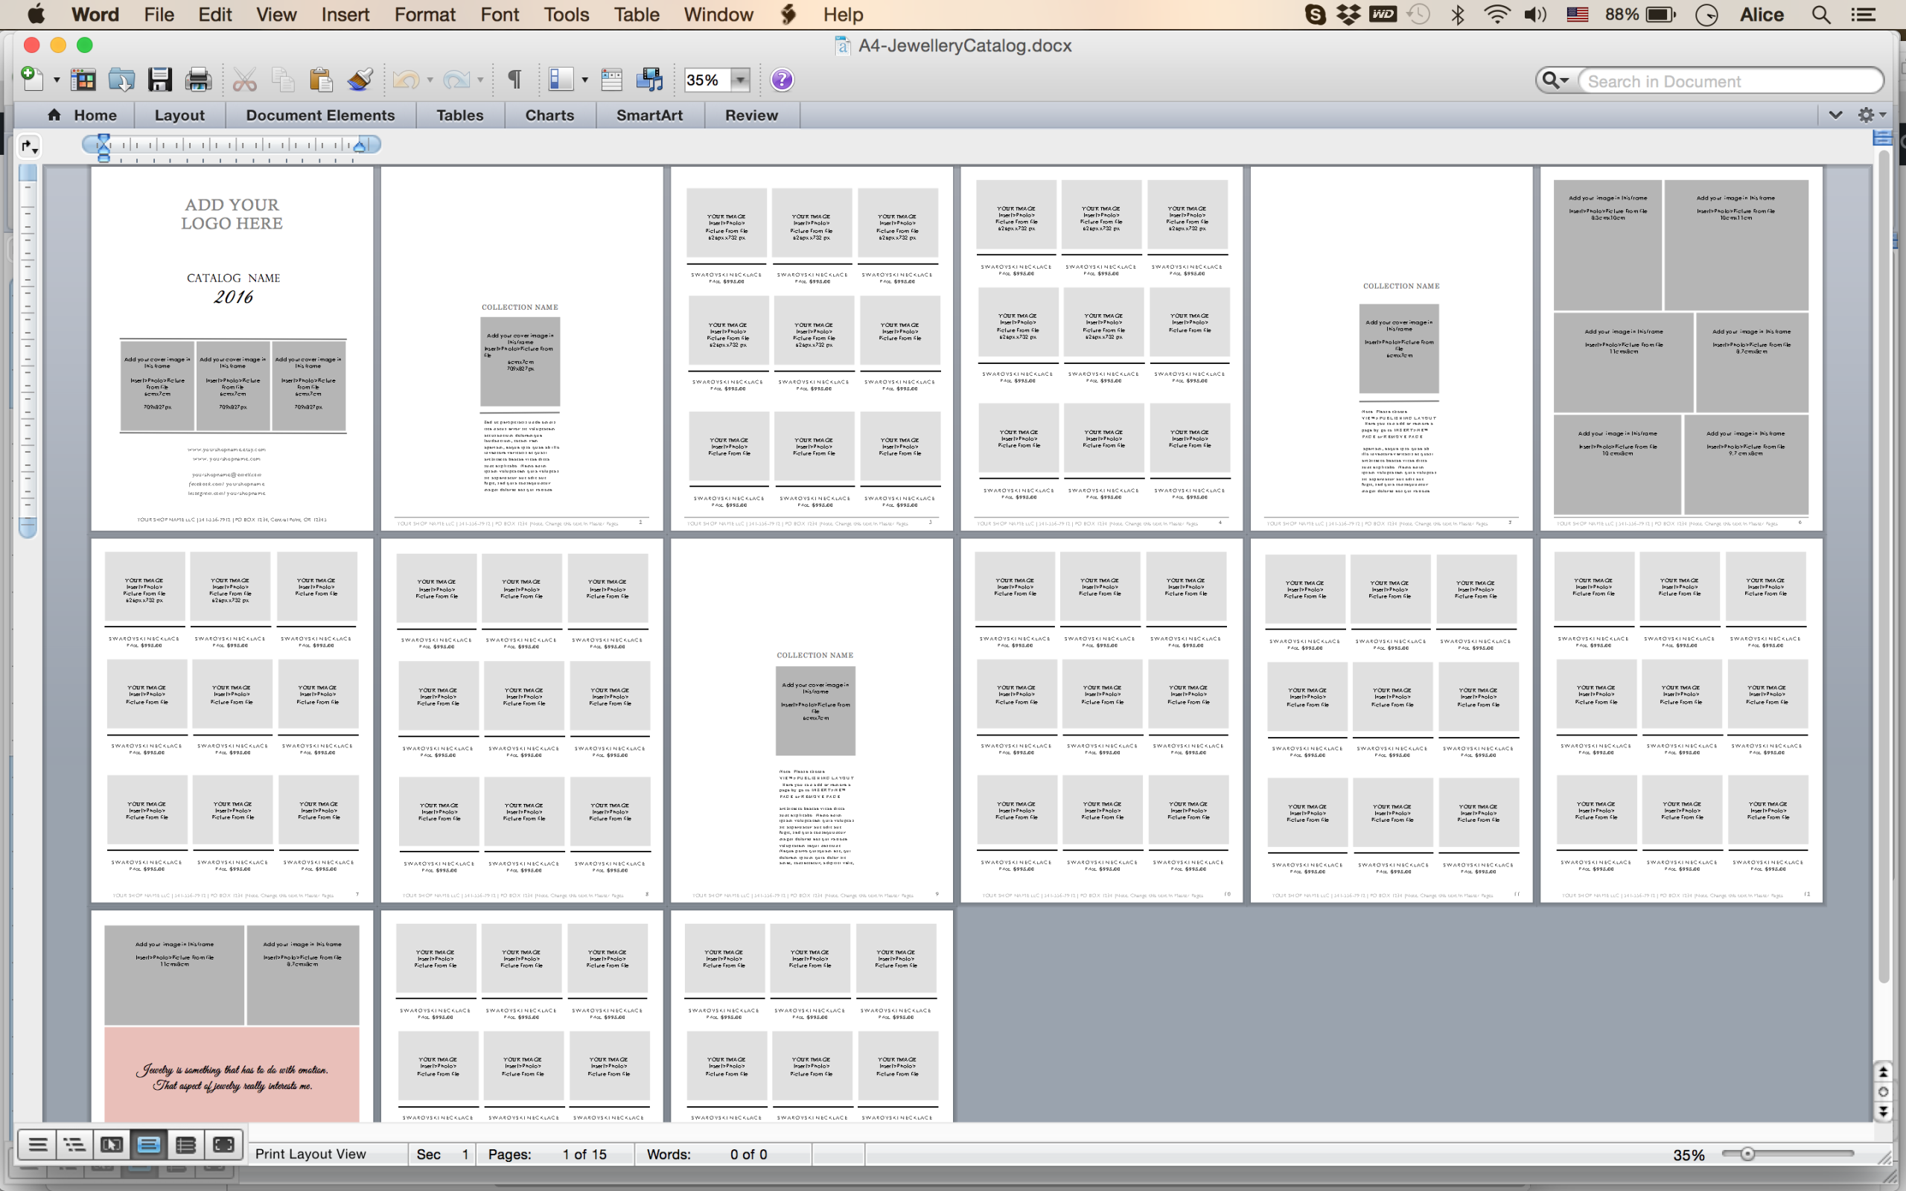Click the Cut scissors icon
Image resolution: width=1906 pixels, height=1191 pixels.
point(245,80)
